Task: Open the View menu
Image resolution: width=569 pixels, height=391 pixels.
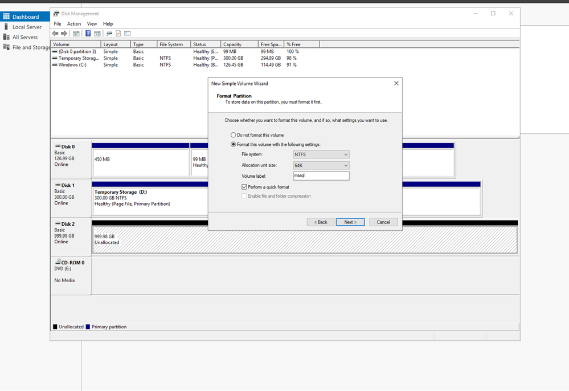Action: tap(92, 24)
